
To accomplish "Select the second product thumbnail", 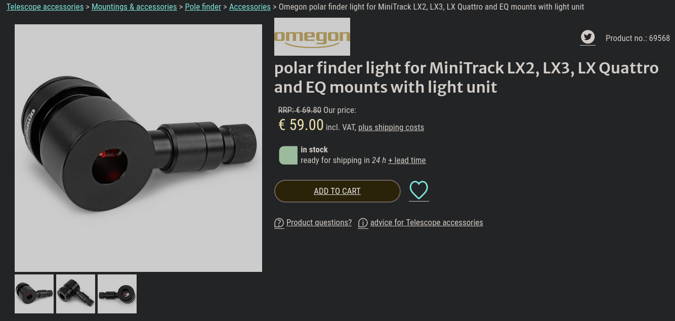I will point(75,294).
